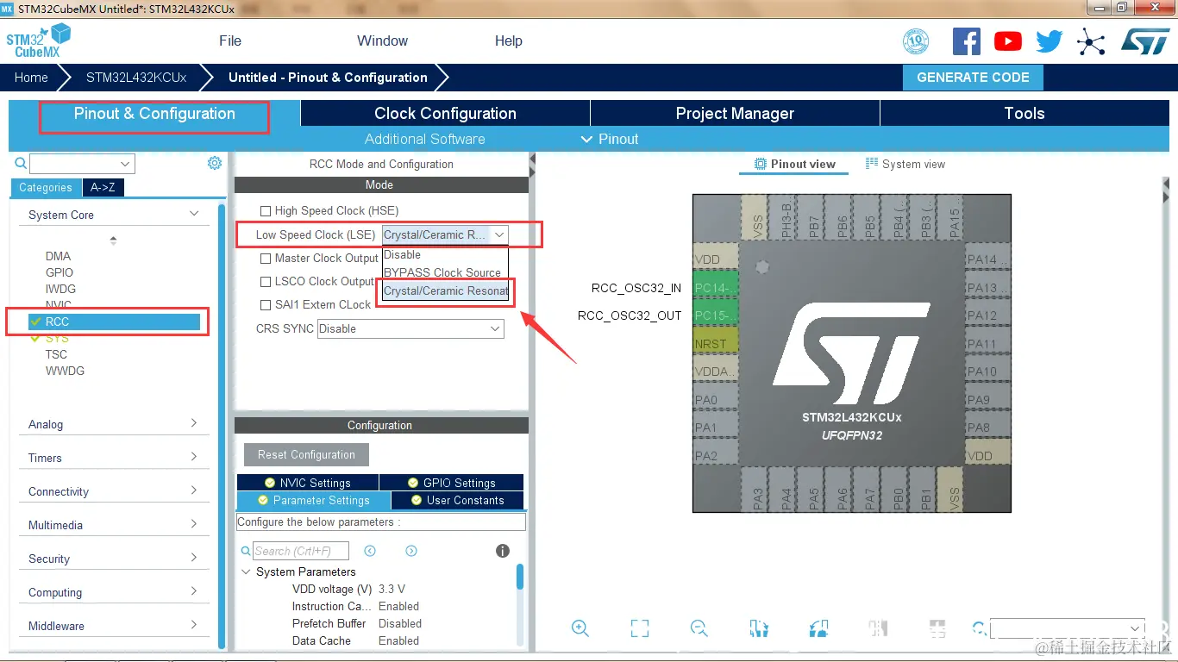The height and width of the screenshot is (662, 1178).
Task: Collapse System Parameters tree node
Action: tap(246, 571)
